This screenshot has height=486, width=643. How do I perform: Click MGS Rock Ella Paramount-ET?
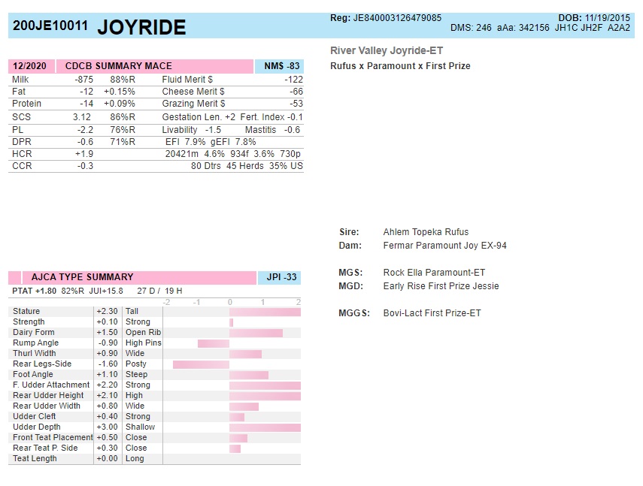(x=434, y=273)
